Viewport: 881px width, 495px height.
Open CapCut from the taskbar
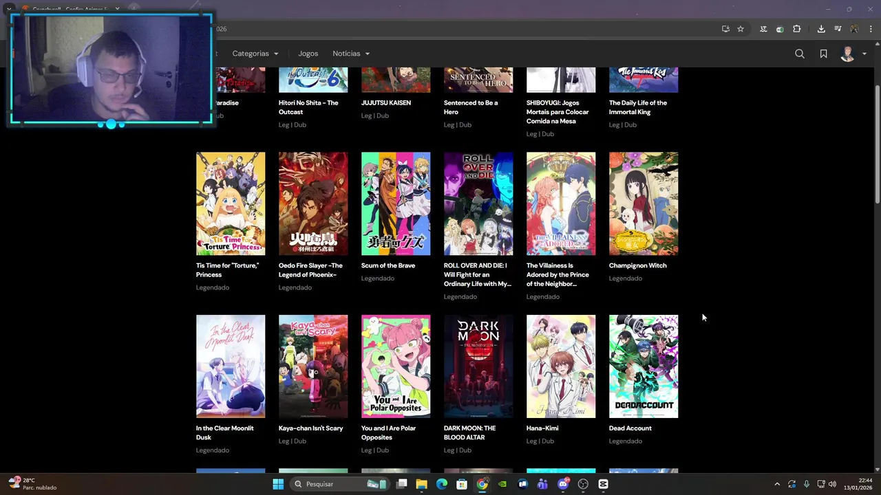click(x=603, y=484)
